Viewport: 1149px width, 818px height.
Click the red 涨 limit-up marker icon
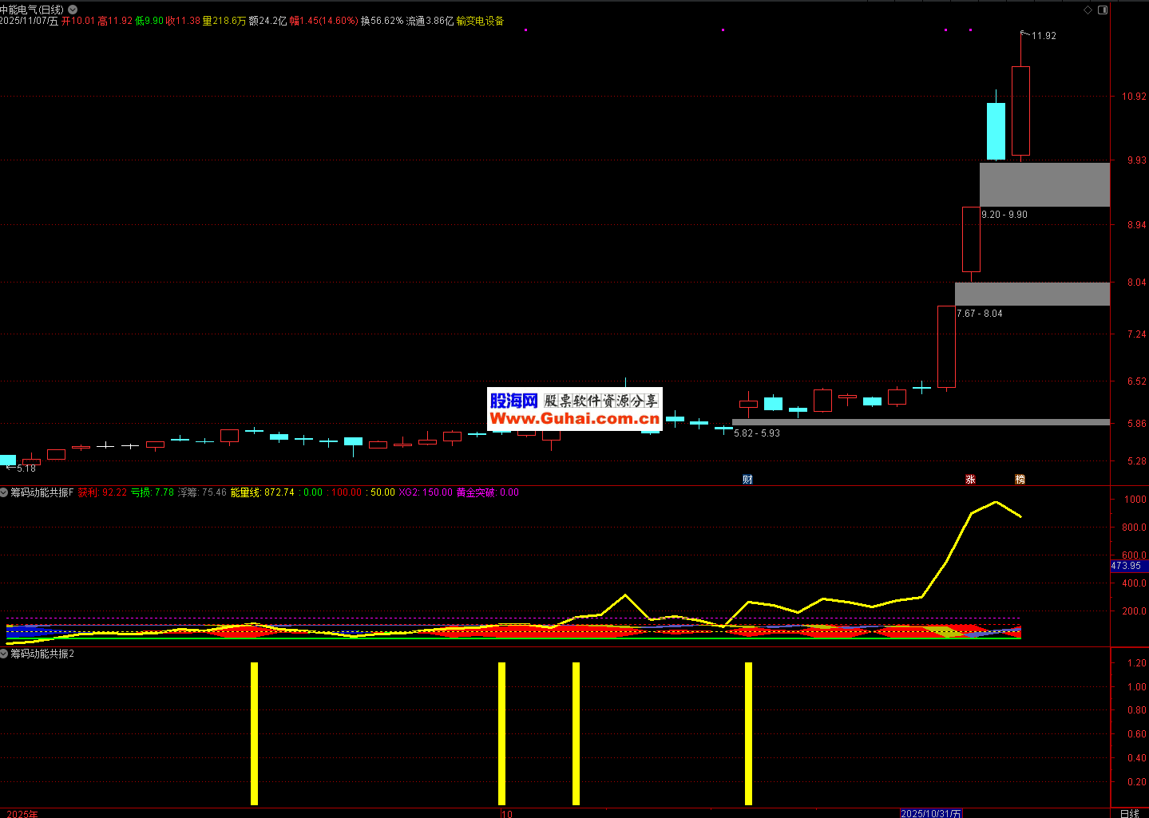click(x=970, y=479)
